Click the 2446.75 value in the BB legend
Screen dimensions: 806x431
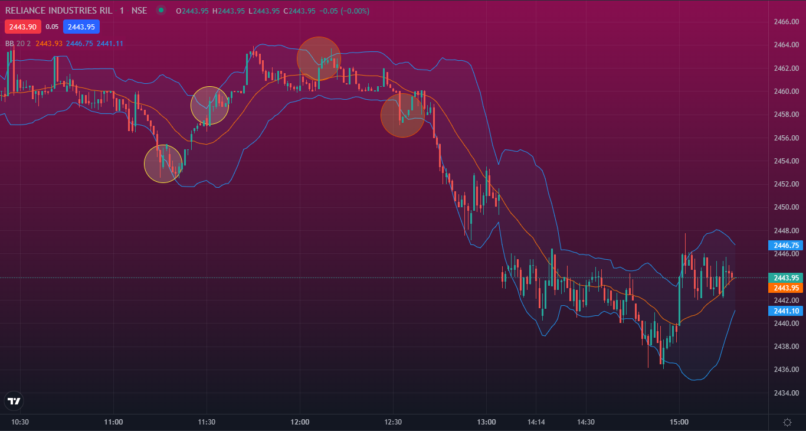[x=80, y=43]
